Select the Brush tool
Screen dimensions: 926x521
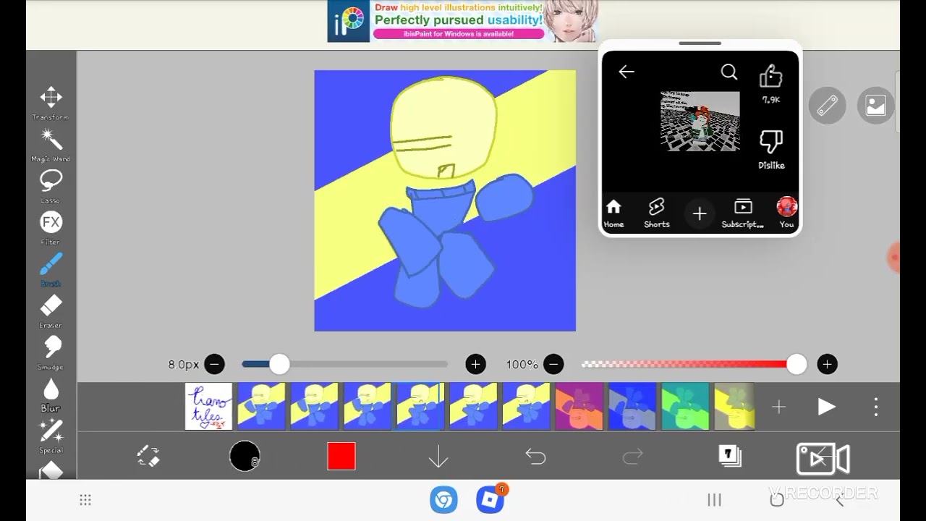click(51, 269)
